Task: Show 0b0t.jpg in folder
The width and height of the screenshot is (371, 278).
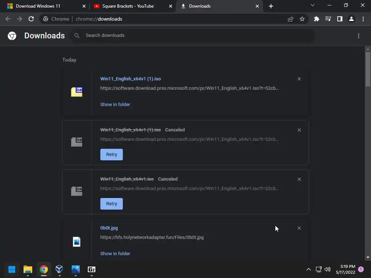Action: coord(115,253)
